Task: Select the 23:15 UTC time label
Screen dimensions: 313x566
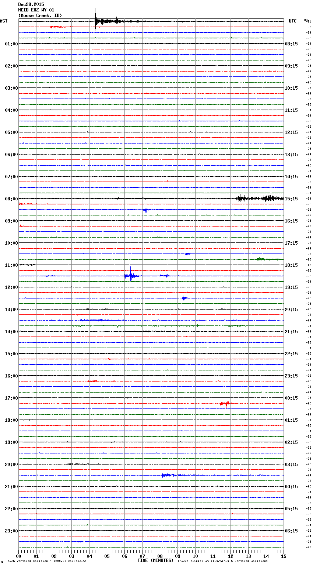Action: 291,376
